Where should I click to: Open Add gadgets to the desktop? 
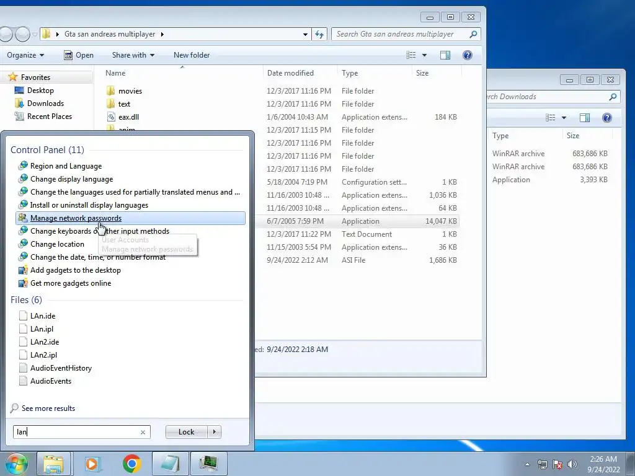[x=75, y=270]
